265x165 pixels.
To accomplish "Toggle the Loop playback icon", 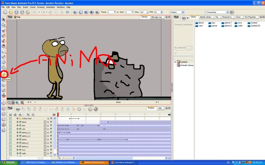I will pyautogui.click(x=81, y=12).
